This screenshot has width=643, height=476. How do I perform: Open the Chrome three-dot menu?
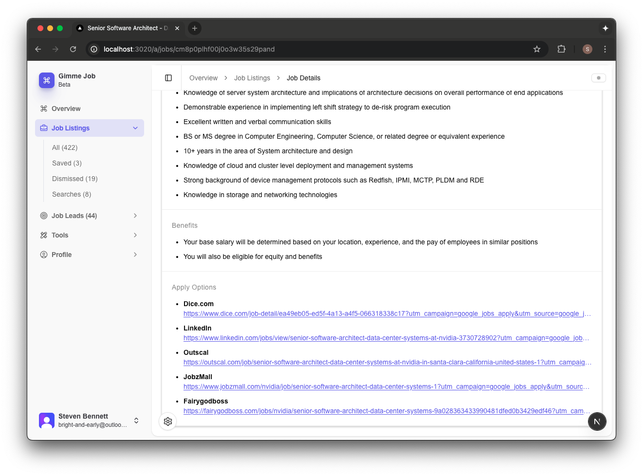coord(605,49)
